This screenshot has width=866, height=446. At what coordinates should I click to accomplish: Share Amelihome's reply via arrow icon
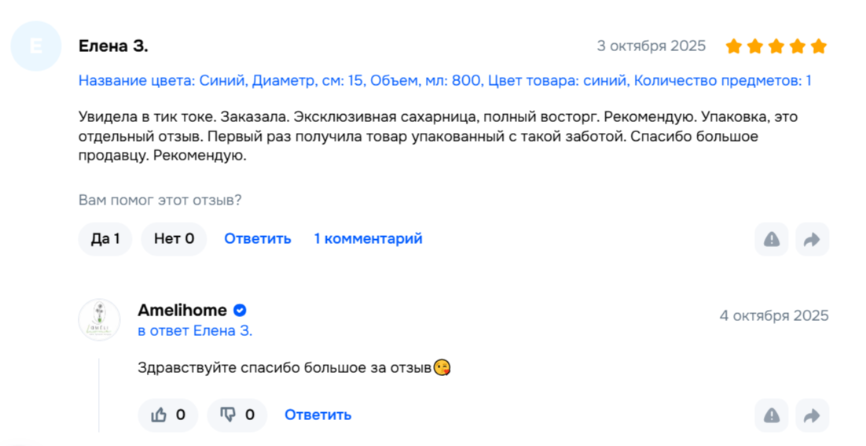813,415
